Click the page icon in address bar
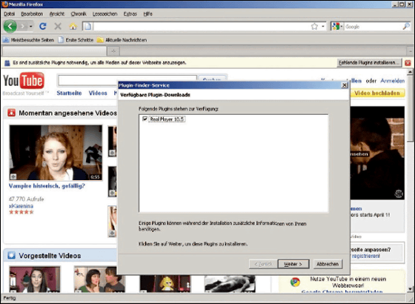Viewport: 415px width, 304px height. [88, 26]
